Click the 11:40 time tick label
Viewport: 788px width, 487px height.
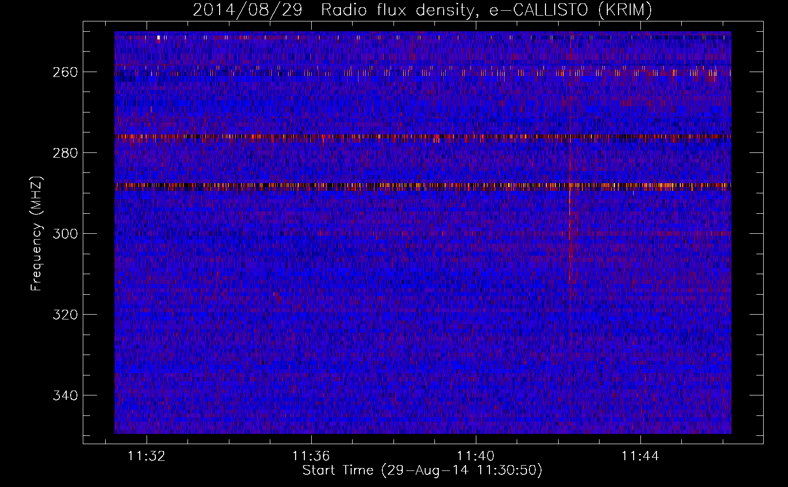[475, 456]
